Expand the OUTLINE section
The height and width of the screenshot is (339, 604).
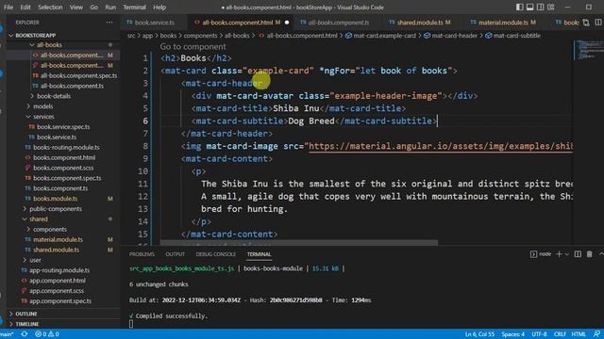coord(26,314)
